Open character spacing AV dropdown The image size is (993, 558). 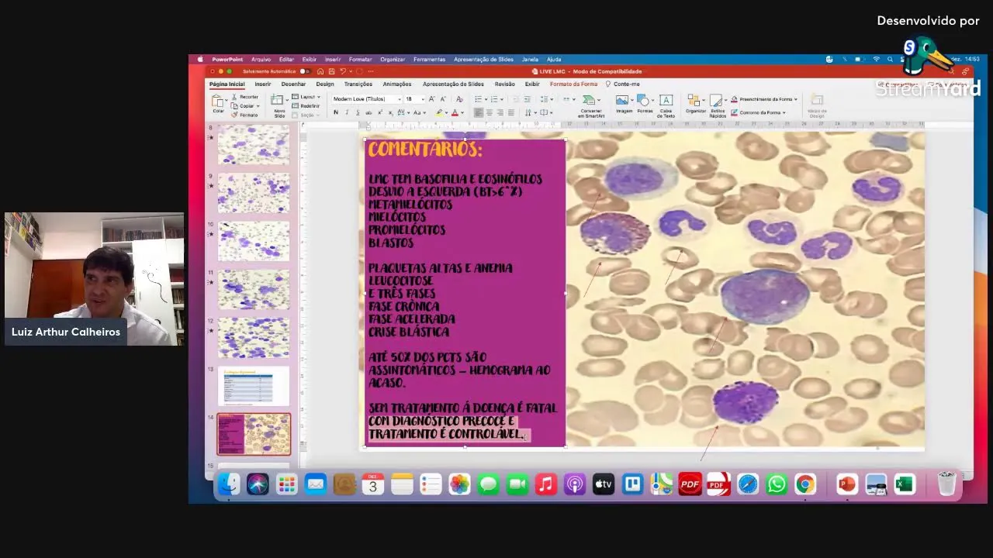403,112
